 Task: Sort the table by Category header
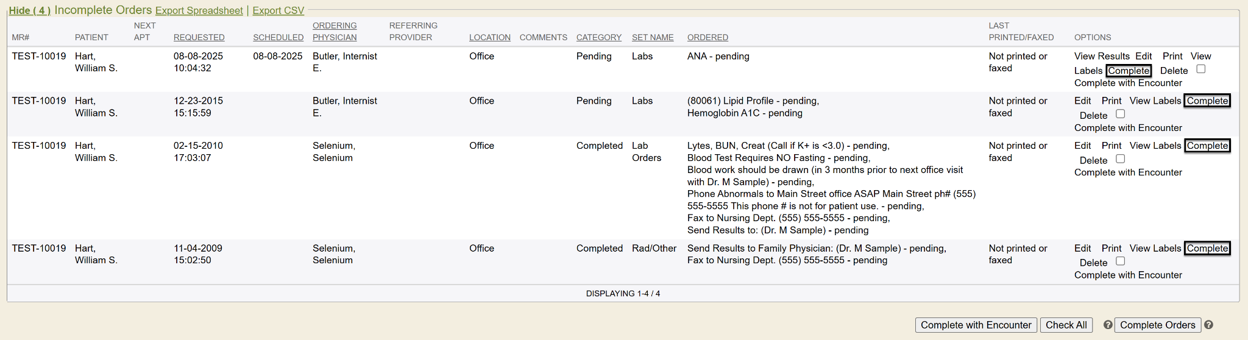(598, 37)
